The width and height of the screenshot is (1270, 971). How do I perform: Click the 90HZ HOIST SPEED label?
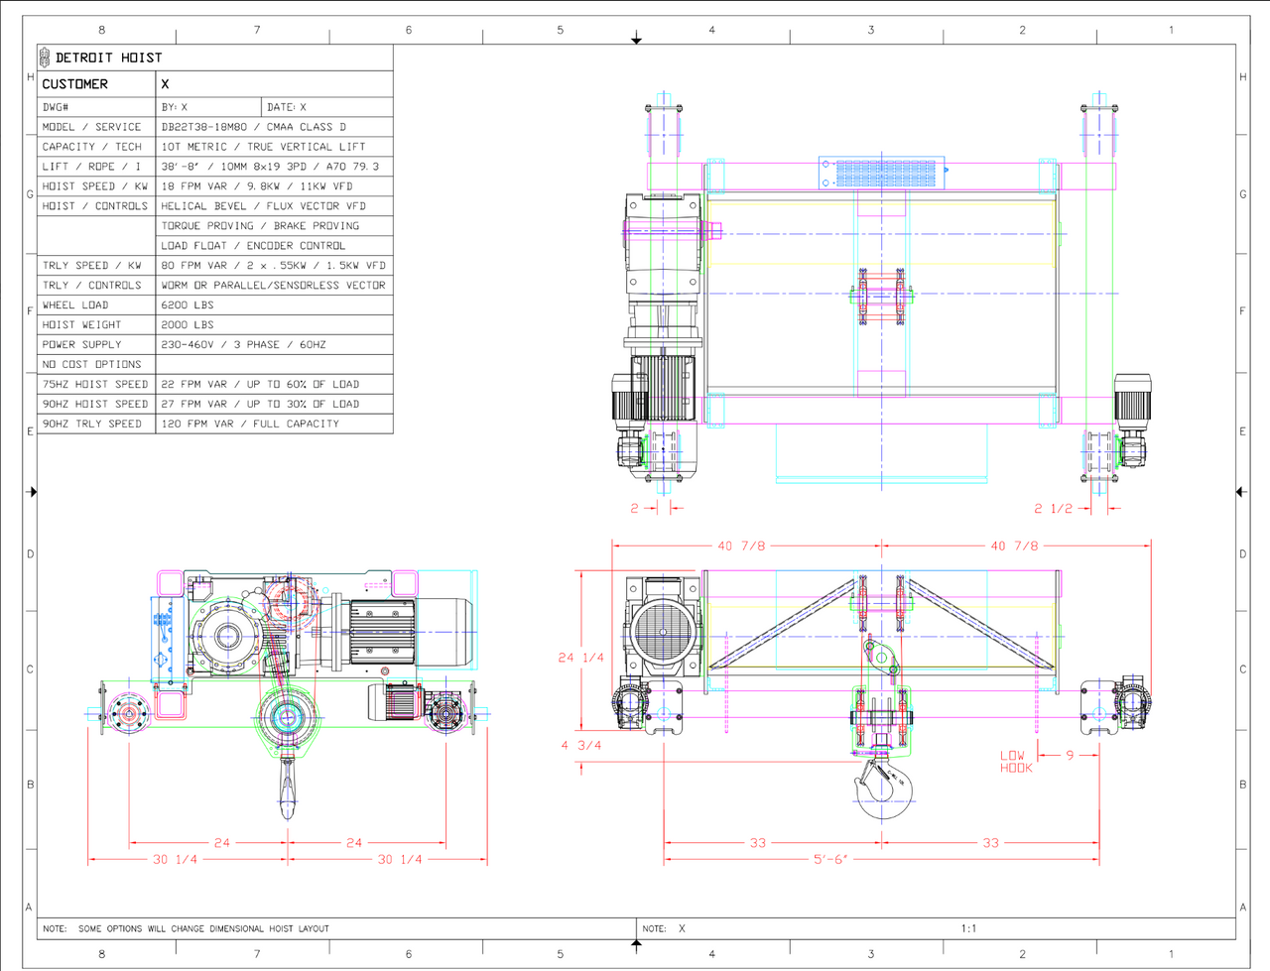tap(94, 405)
